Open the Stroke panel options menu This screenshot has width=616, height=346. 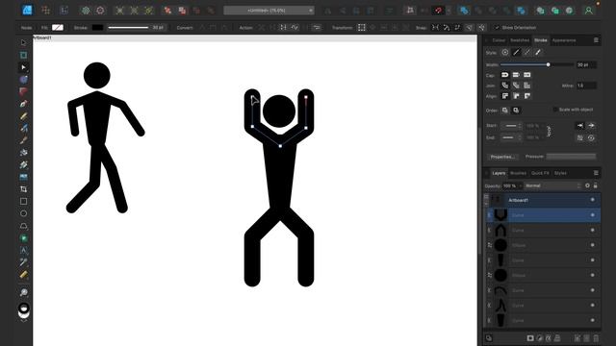point(596,40)
